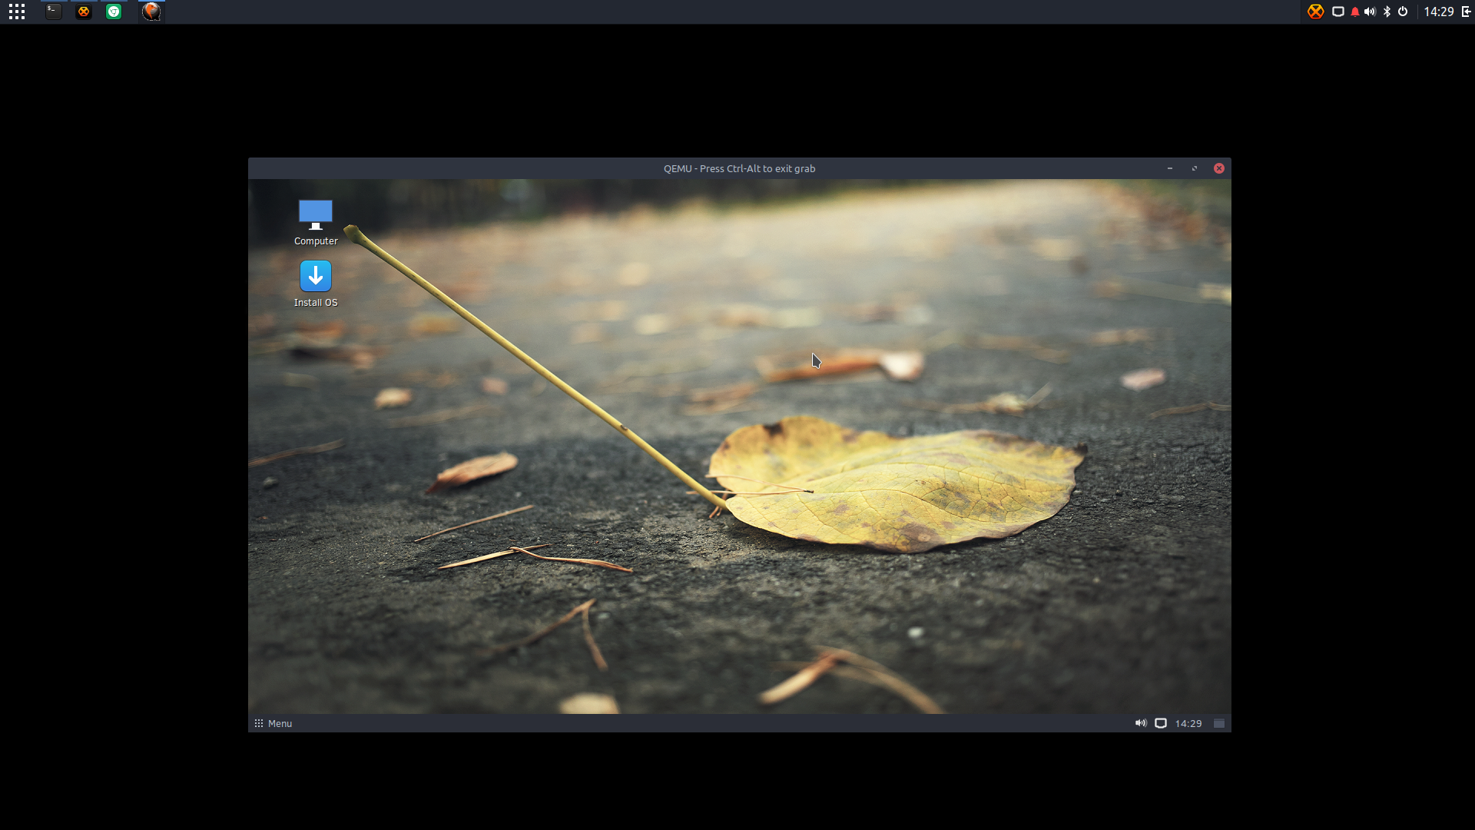Click the QEMU window title bar text
1475x830 pixels.
click(740, 168)
